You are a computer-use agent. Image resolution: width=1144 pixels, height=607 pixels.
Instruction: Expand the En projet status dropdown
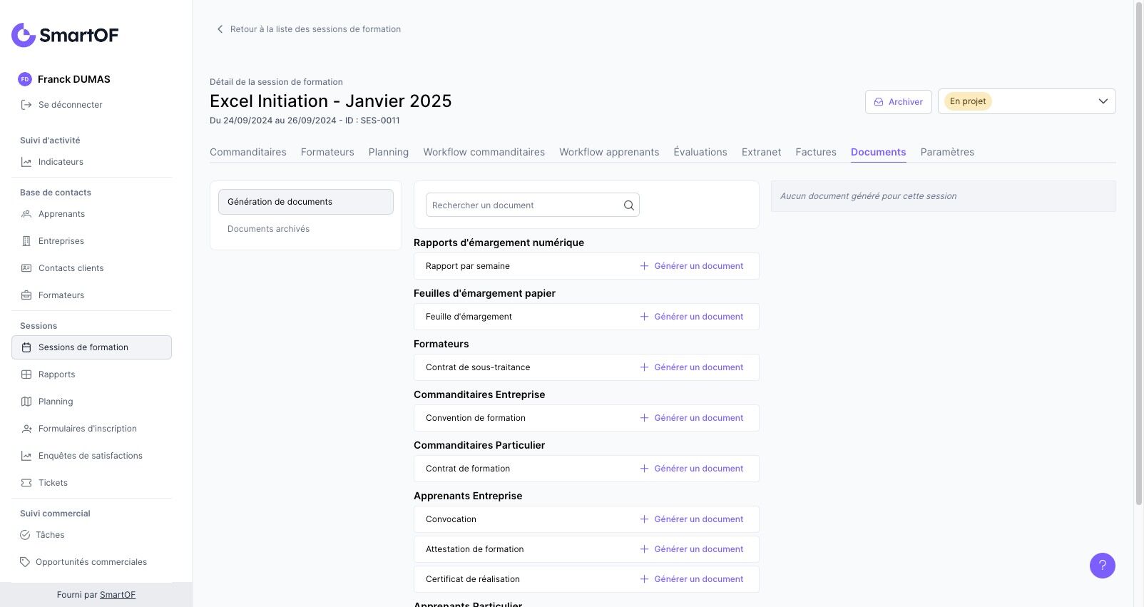[x=1103, y=101]
